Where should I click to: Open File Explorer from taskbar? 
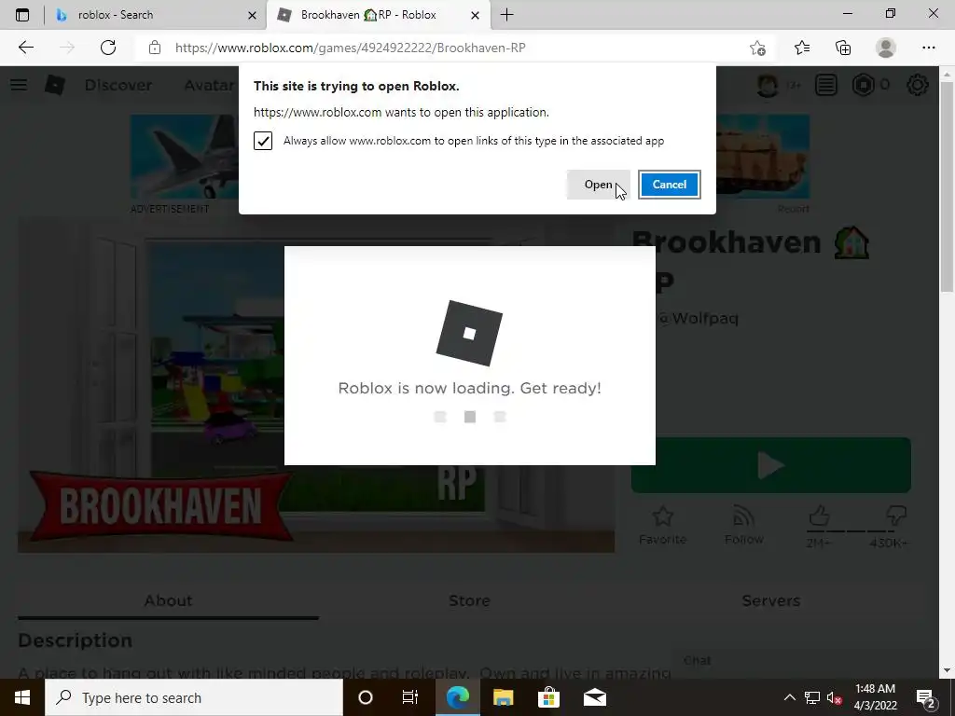503,697
